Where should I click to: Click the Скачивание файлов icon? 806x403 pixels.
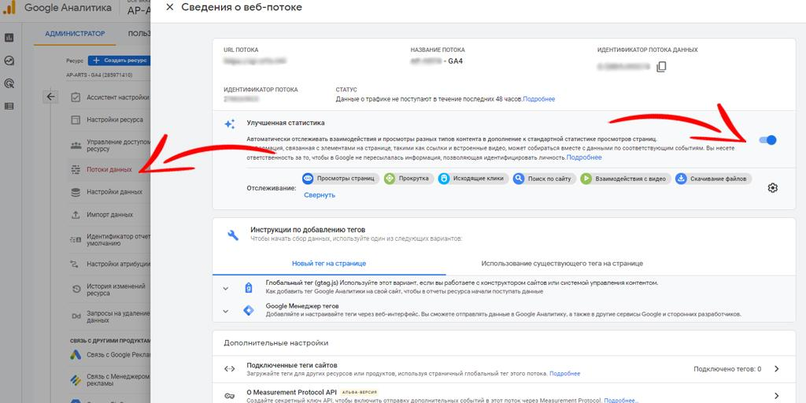pos(681,179)
